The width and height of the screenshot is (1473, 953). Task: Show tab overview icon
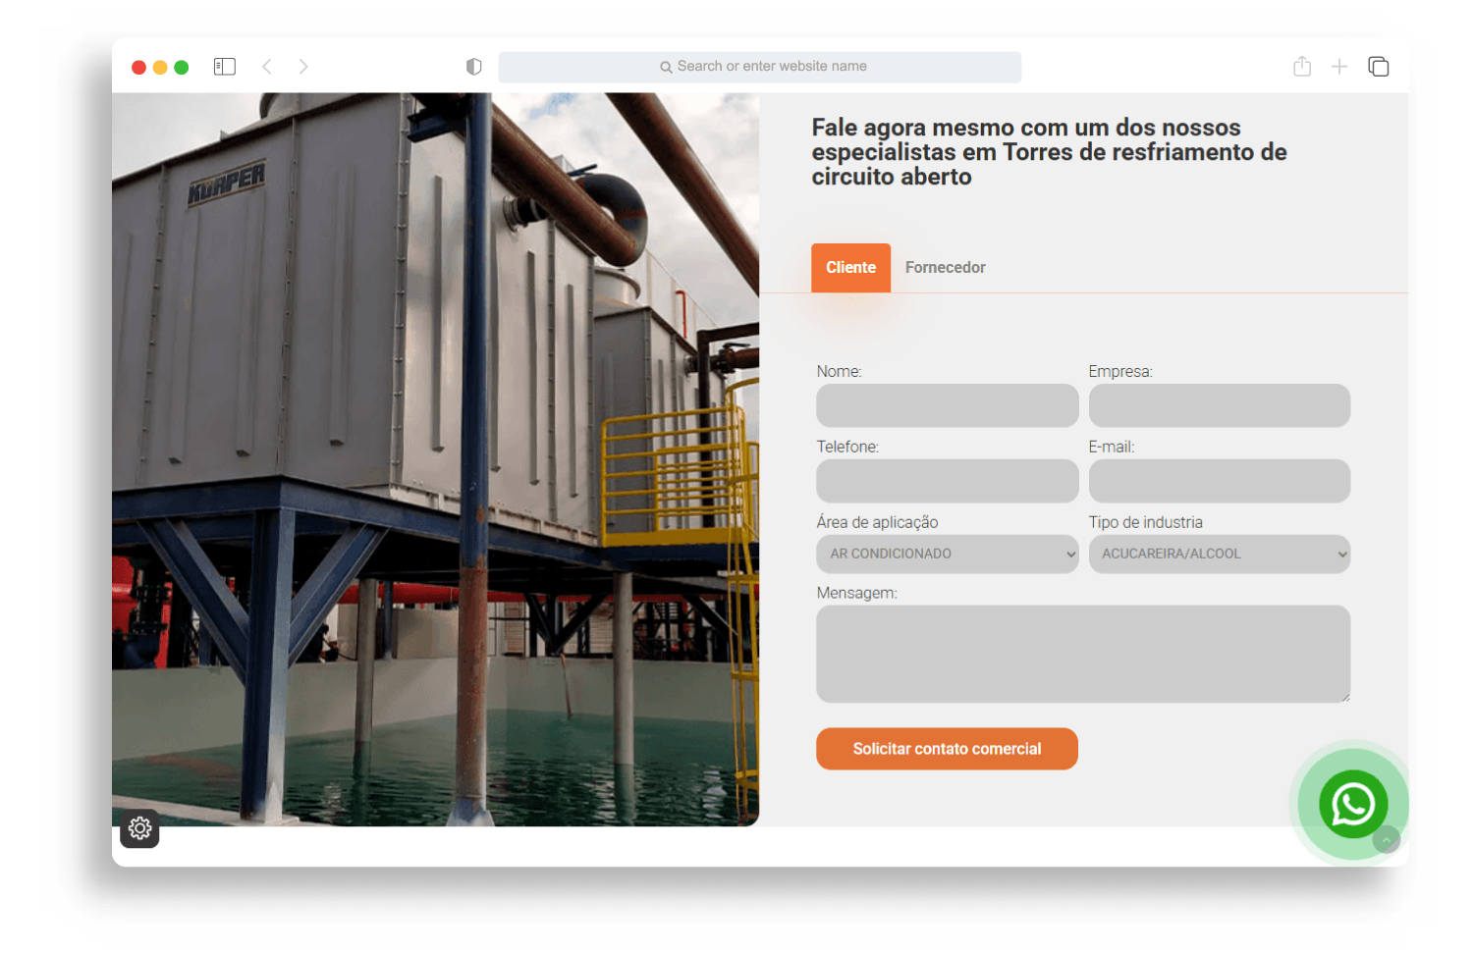tap(1379, 67)
